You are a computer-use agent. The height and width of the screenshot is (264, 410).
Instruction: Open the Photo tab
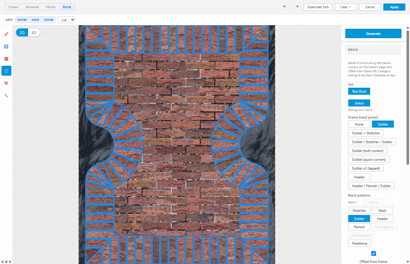pos(51,7)
